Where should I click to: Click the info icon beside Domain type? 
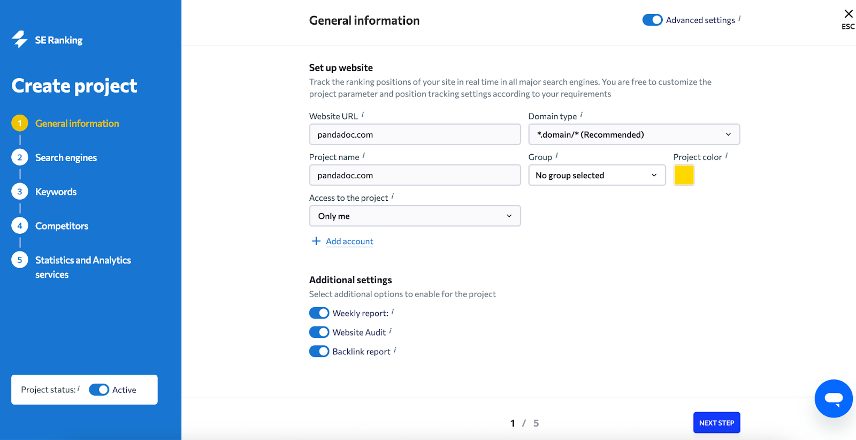coord(582,115)
